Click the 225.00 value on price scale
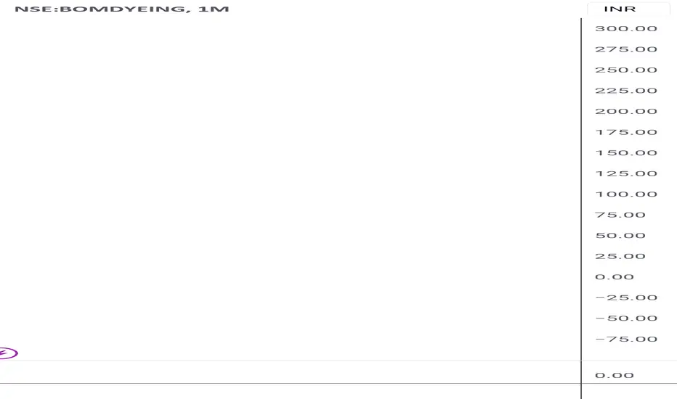This screenshot has width=677, height=399. [x=626, y=91]
